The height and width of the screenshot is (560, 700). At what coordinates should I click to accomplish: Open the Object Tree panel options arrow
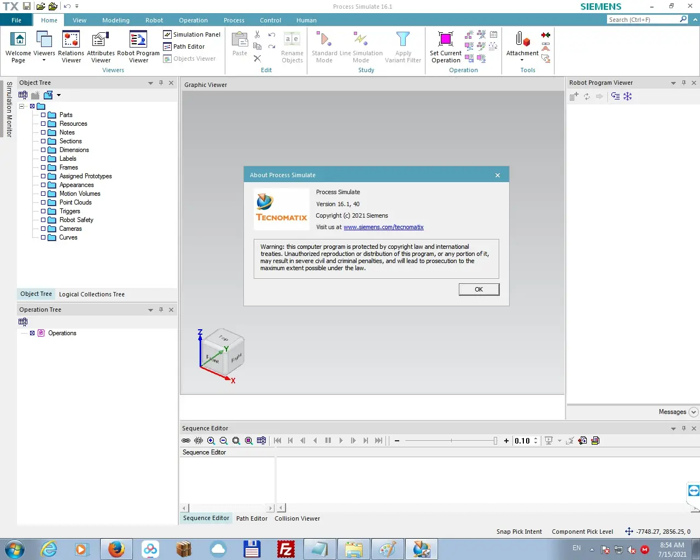150,83
